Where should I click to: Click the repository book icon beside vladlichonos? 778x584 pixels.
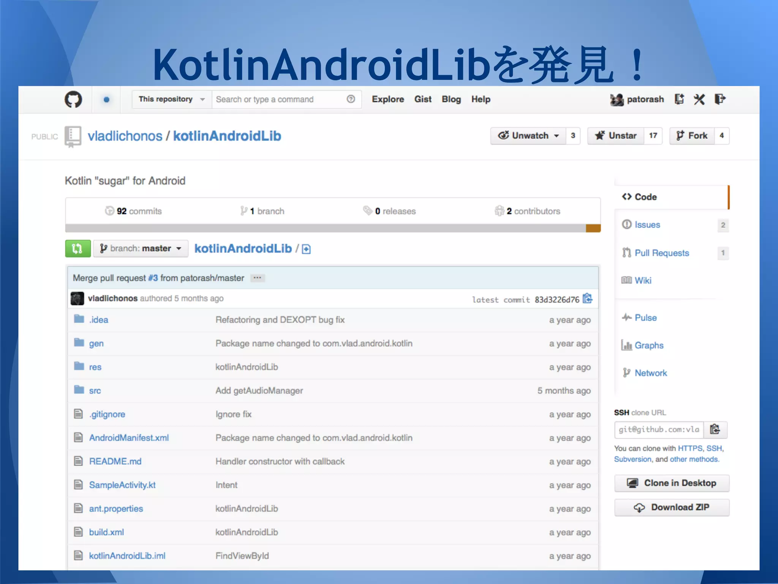click(73, 136)
